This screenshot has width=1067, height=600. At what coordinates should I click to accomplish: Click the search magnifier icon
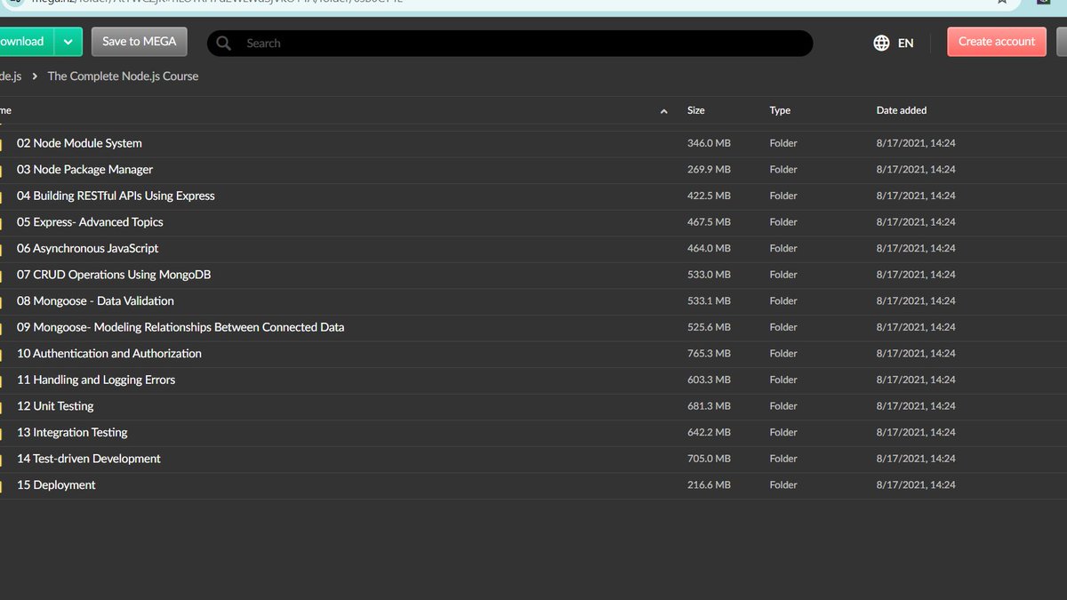point(224,44)
